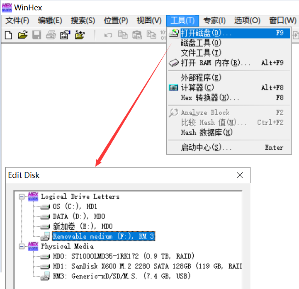299x289 pixels.
Task: Click the Undo arrow toolbar icon
Action: (x=108, y=35)
